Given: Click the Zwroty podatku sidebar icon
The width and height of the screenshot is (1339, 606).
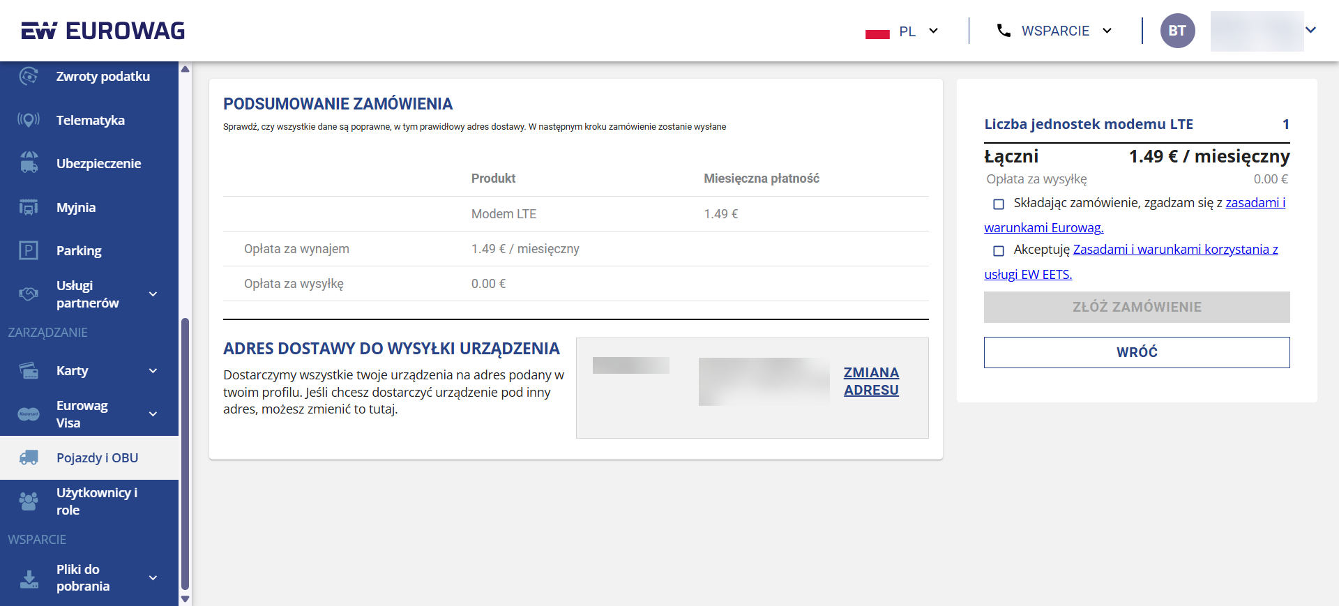Looking at the screenshot, I should pos(29,76).
